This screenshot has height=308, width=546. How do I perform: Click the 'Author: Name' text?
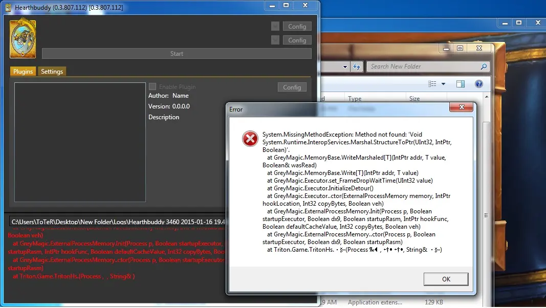coord(168,96)
